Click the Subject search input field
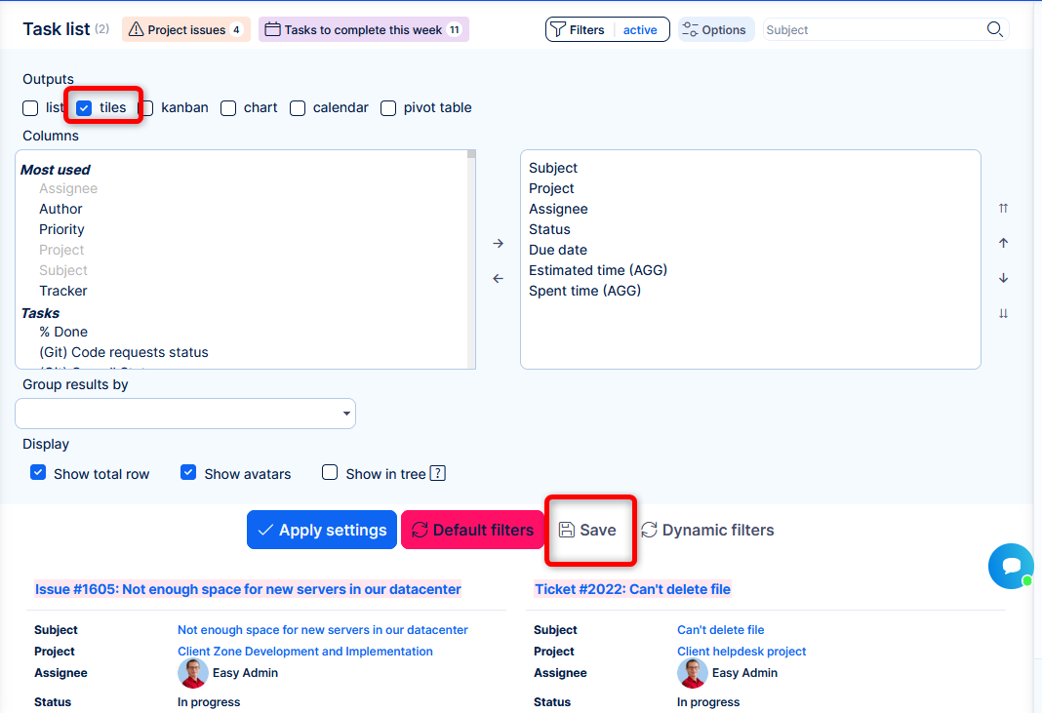 [x=872, y=29]
